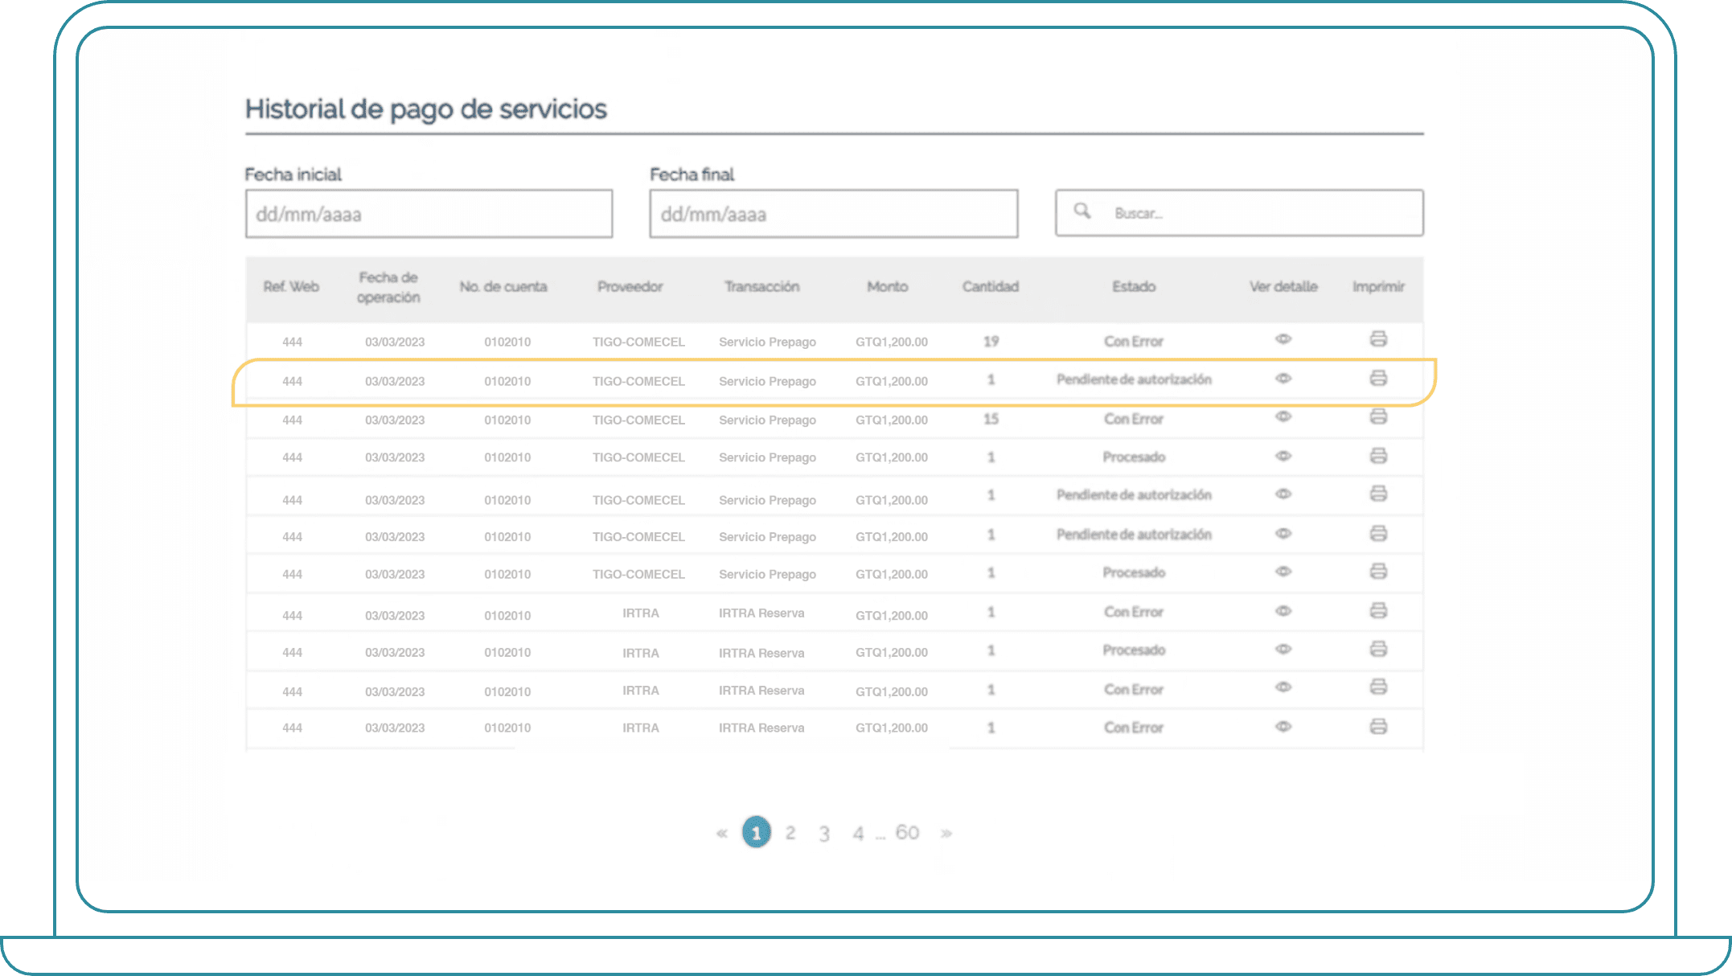Image resolution: width=1732 pixels, height=976 pixels.
Task: Click print icon in first table row
Action: click(x=1378, y=339)
